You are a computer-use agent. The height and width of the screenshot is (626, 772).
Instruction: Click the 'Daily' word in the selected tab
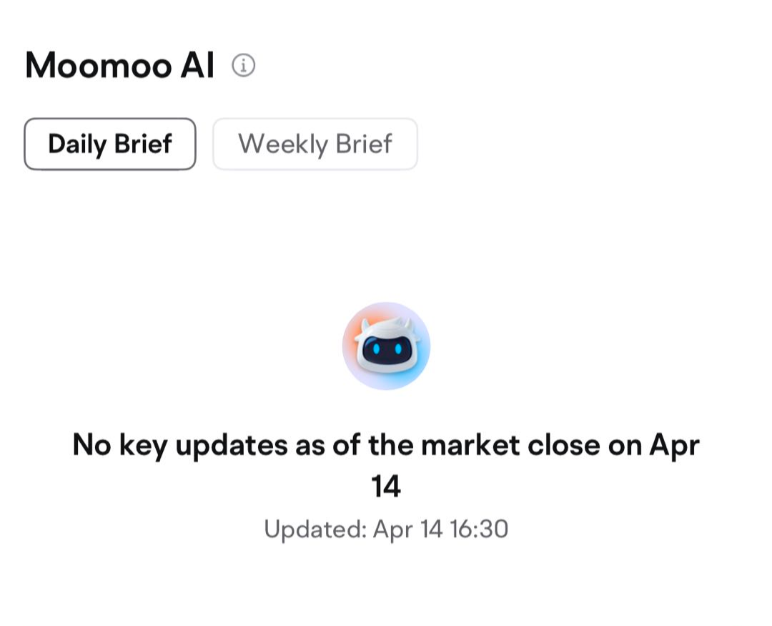coord(77,145)
